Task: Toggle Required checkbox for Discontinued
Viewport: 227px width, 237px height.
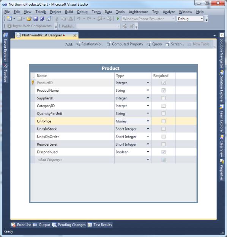Action: (164, 152)
